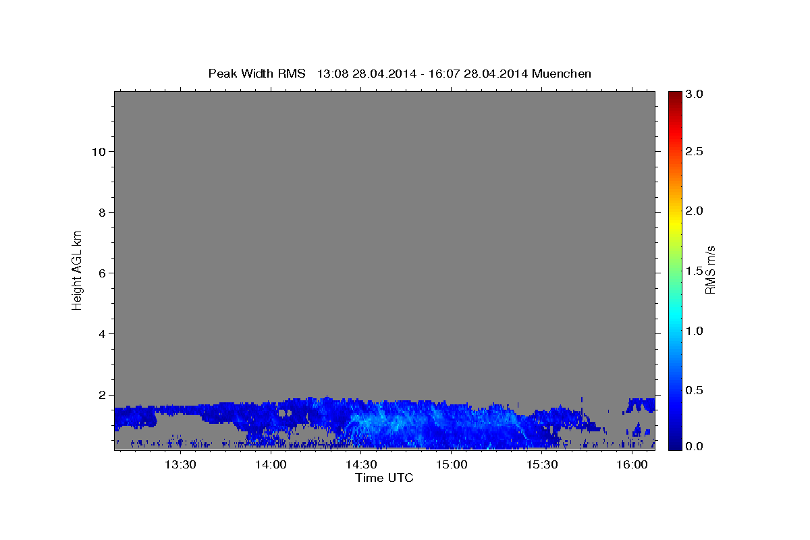The image size is (810, 540).
Task: Click the dark red top of the colorbar
Action: [x=674, y=98]
